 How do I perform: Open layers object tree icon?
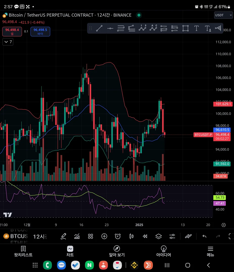coord(158,236)
